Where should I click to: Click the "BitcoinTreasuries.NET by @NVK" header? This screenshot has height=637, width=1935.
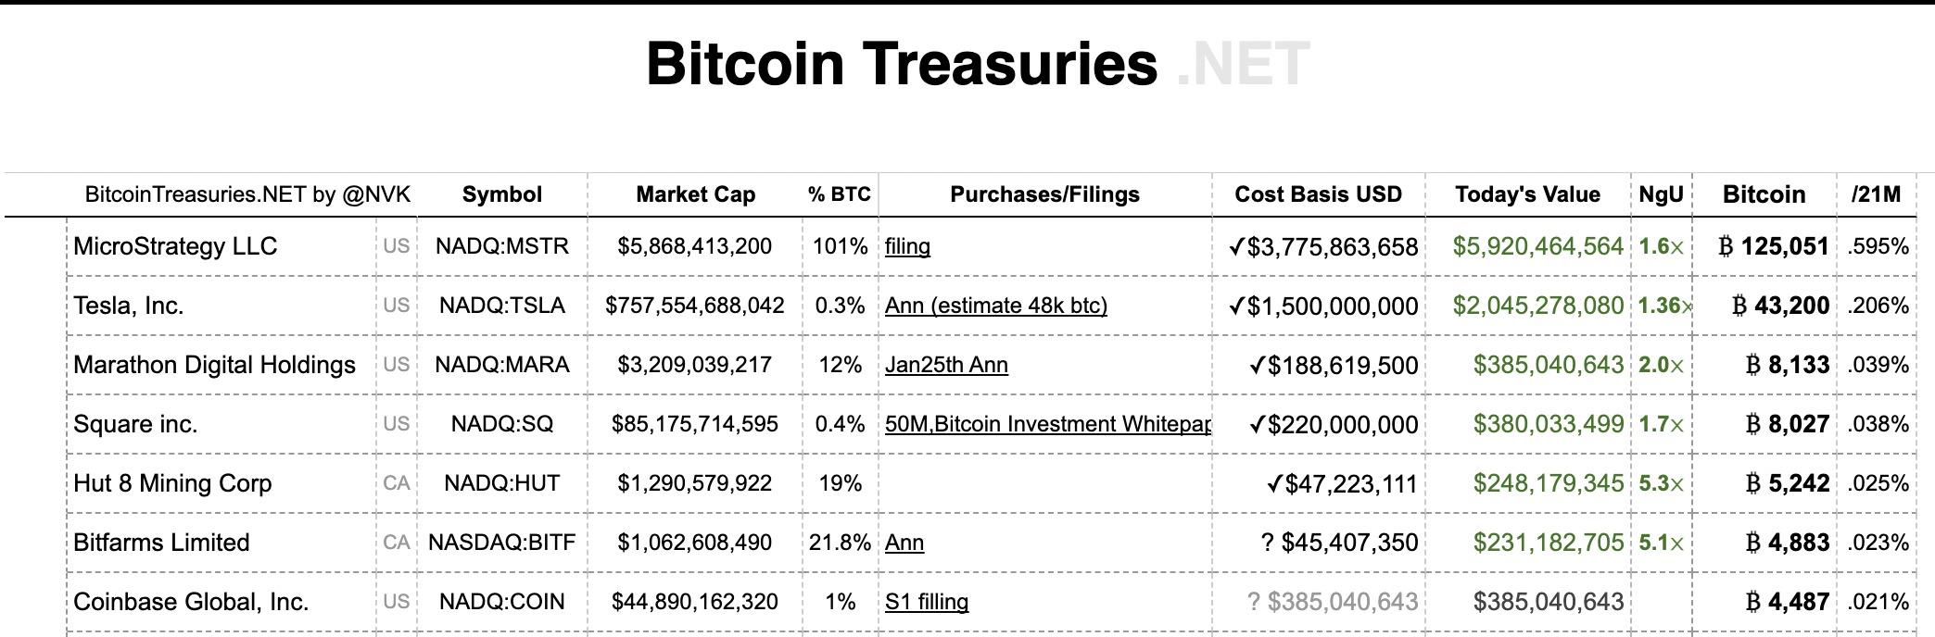(247, 194)
